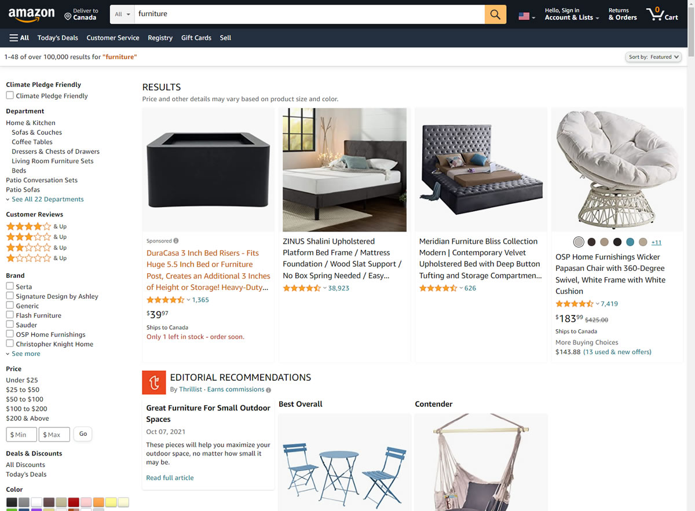Tick the Serta brand checkbox
Image resolution: width=695 pixels, height=511 pixels.
[10, 286]
